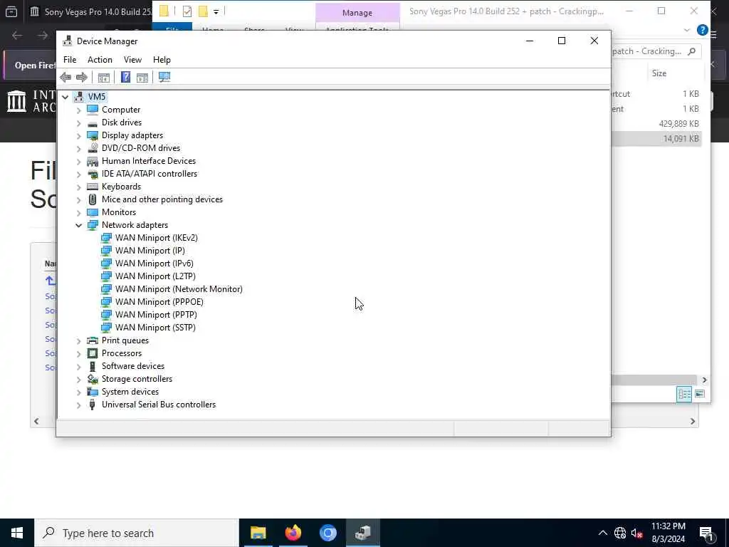Click the Keyboards category icon
729x547 pixels.
pyautogui.click(x=93, y=187)
